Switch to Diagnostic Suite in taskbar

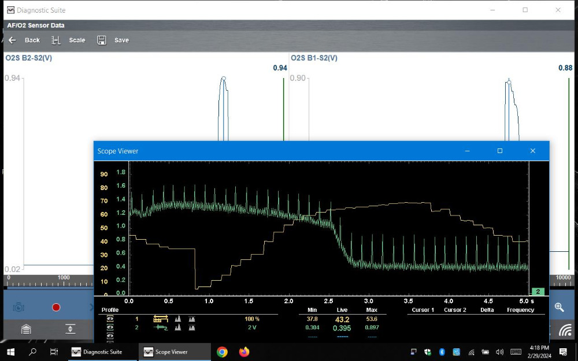coord(97,352)
